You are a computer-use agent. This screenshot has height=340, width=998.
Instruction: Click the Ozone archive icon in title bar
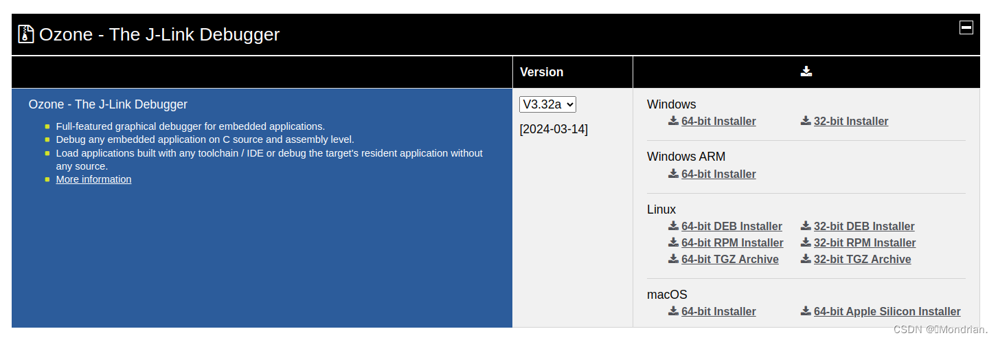[x=26, y=34]
